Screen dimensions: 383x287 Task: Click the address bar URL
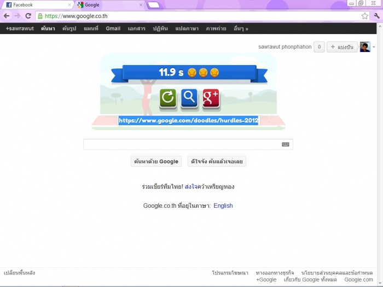(76, 16)
